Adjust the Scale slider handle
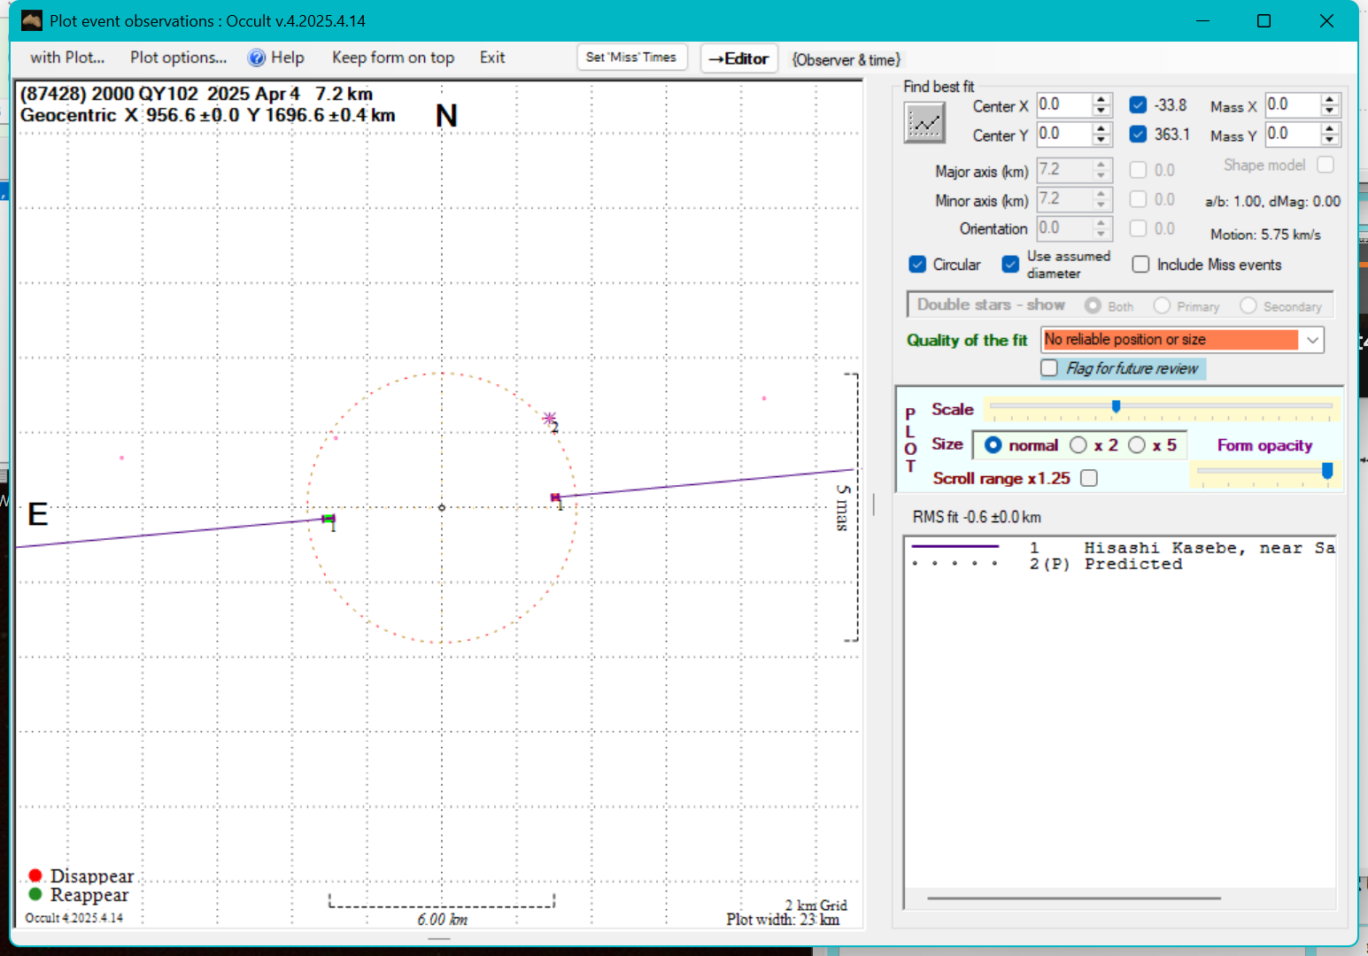 pos(1117,406)
